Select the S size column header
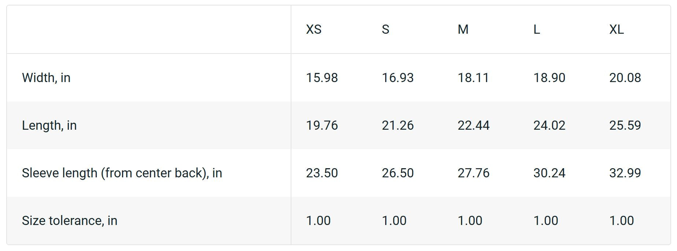677x251 pixels. coord(385,29)
